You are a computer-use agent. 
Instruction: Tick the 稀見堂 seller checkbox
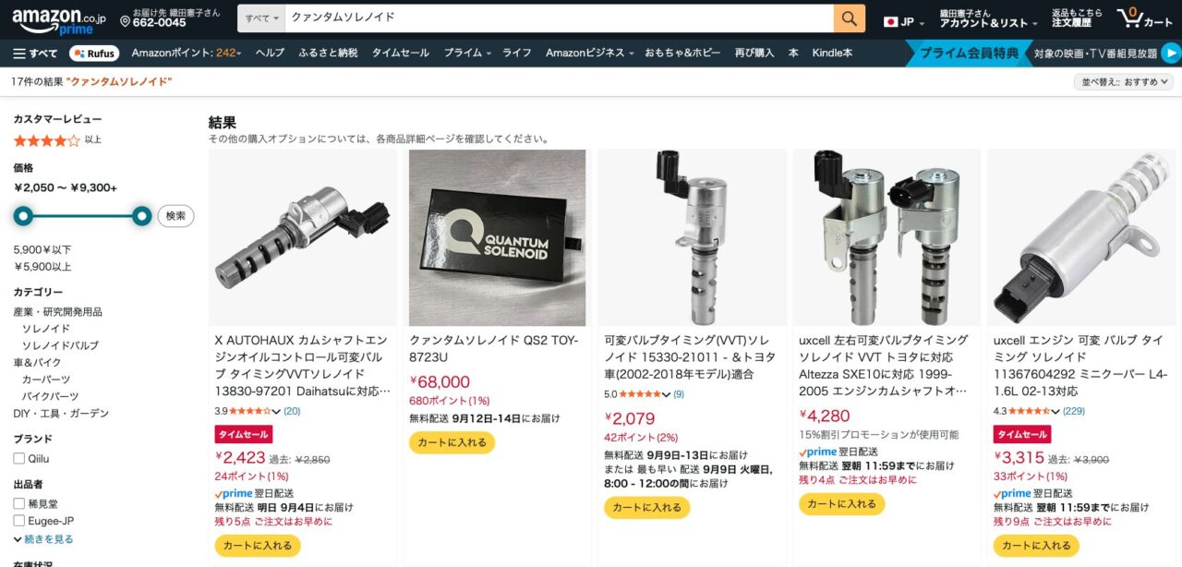click(18, 503)
